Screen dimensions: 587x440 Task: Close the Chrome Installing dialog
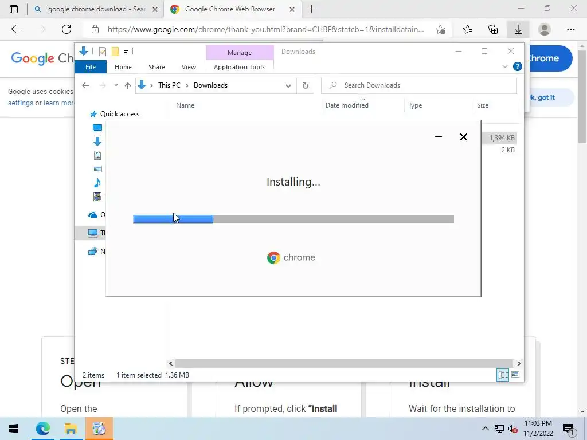coord(463,137)
